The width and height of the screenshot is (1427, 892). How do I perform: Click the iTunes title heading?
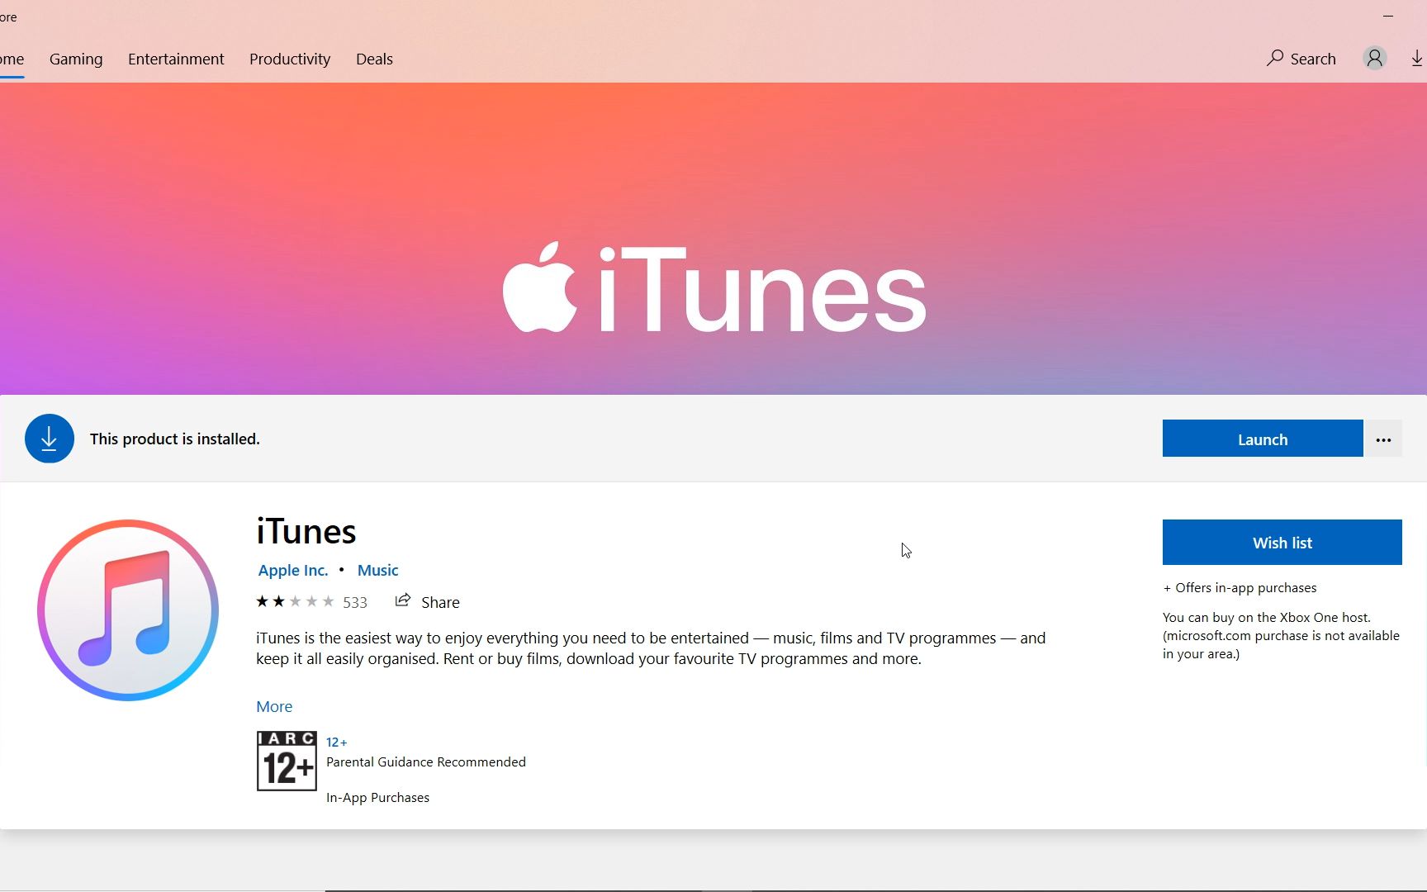306,531
